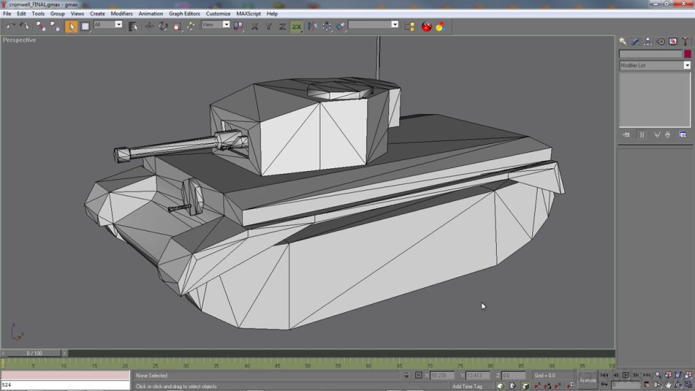Open the Modifiers menu
Screen dimensions: 695x391
[x=121, y=14]
